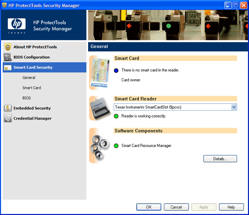249x215 pixels.
Task: Click the blue no-card status indicator
Action: (116, 70)
